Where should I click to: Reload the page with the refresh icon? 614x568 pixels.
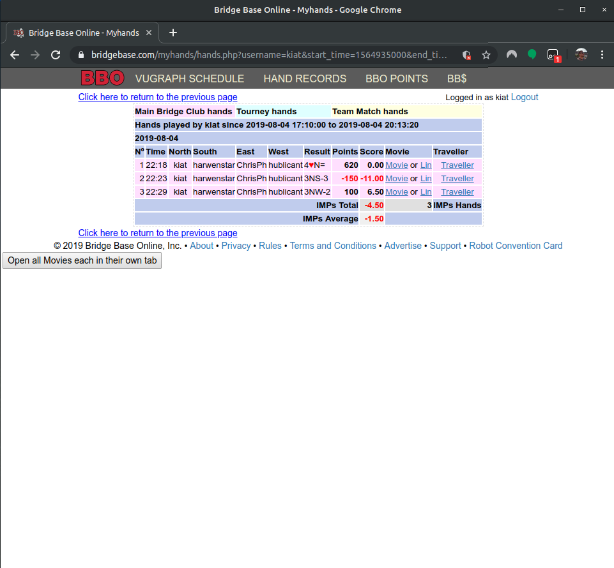pyautogui.click(x=56, y=55)
